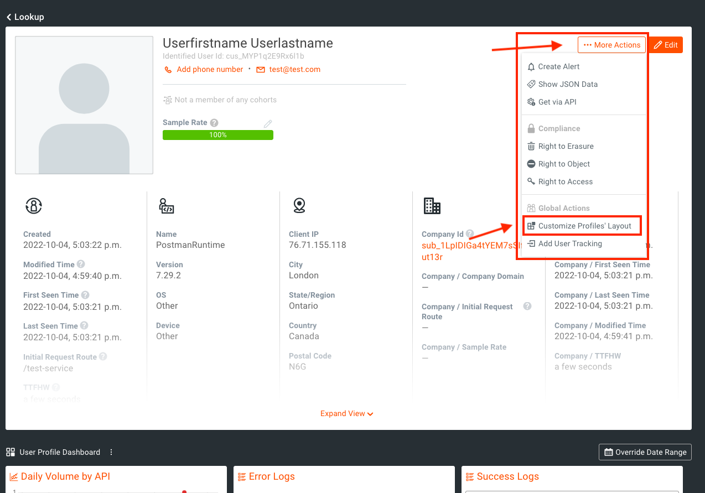This screenshot has width=705, height=493.
Task: Click the pencil icon beside Sample Rate
Action: [x=268, y=124]
